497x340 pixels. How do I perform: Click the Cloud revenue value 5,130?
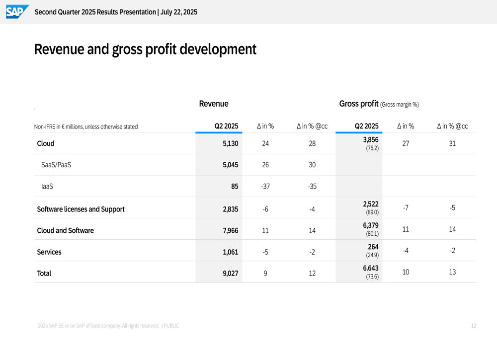click(231, 143)
